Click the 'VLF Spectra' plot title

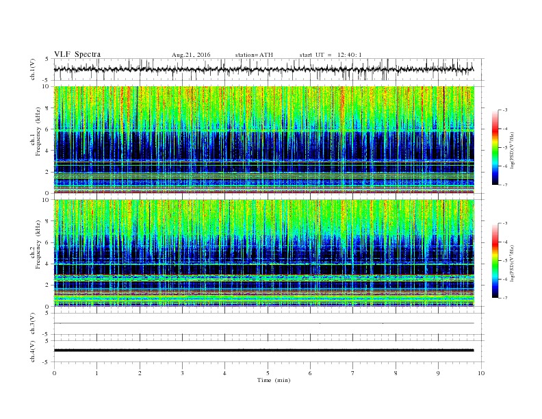click(x=77, y=54)
